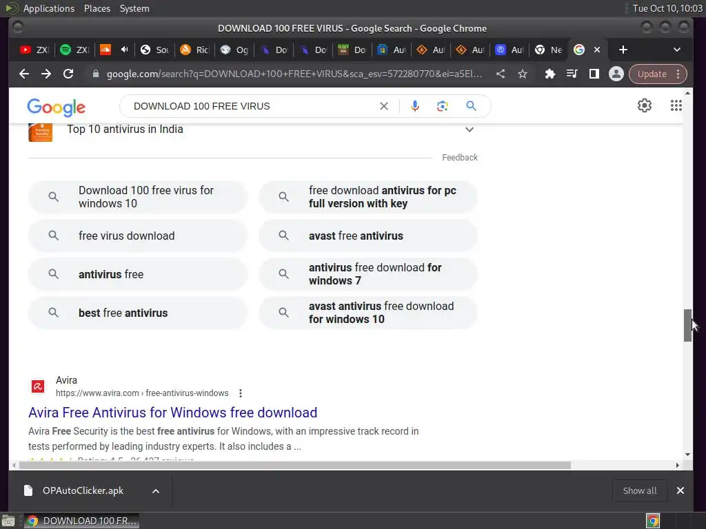Viewport: 706px width, 529px height.
Task: Click the vertical page scrollbar thumb
Action: tap(687, 325)
